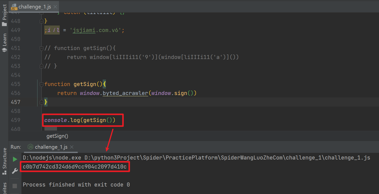The height and width of the screenshot is (194, 379).
Task: Close the challenge_1.js Run tab
Action: (72, 147)
